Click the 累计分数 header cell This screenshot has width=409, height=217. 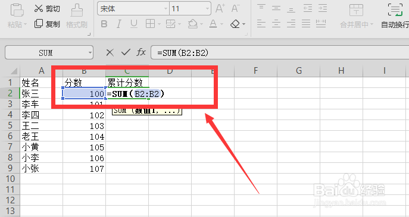point(127,83)
